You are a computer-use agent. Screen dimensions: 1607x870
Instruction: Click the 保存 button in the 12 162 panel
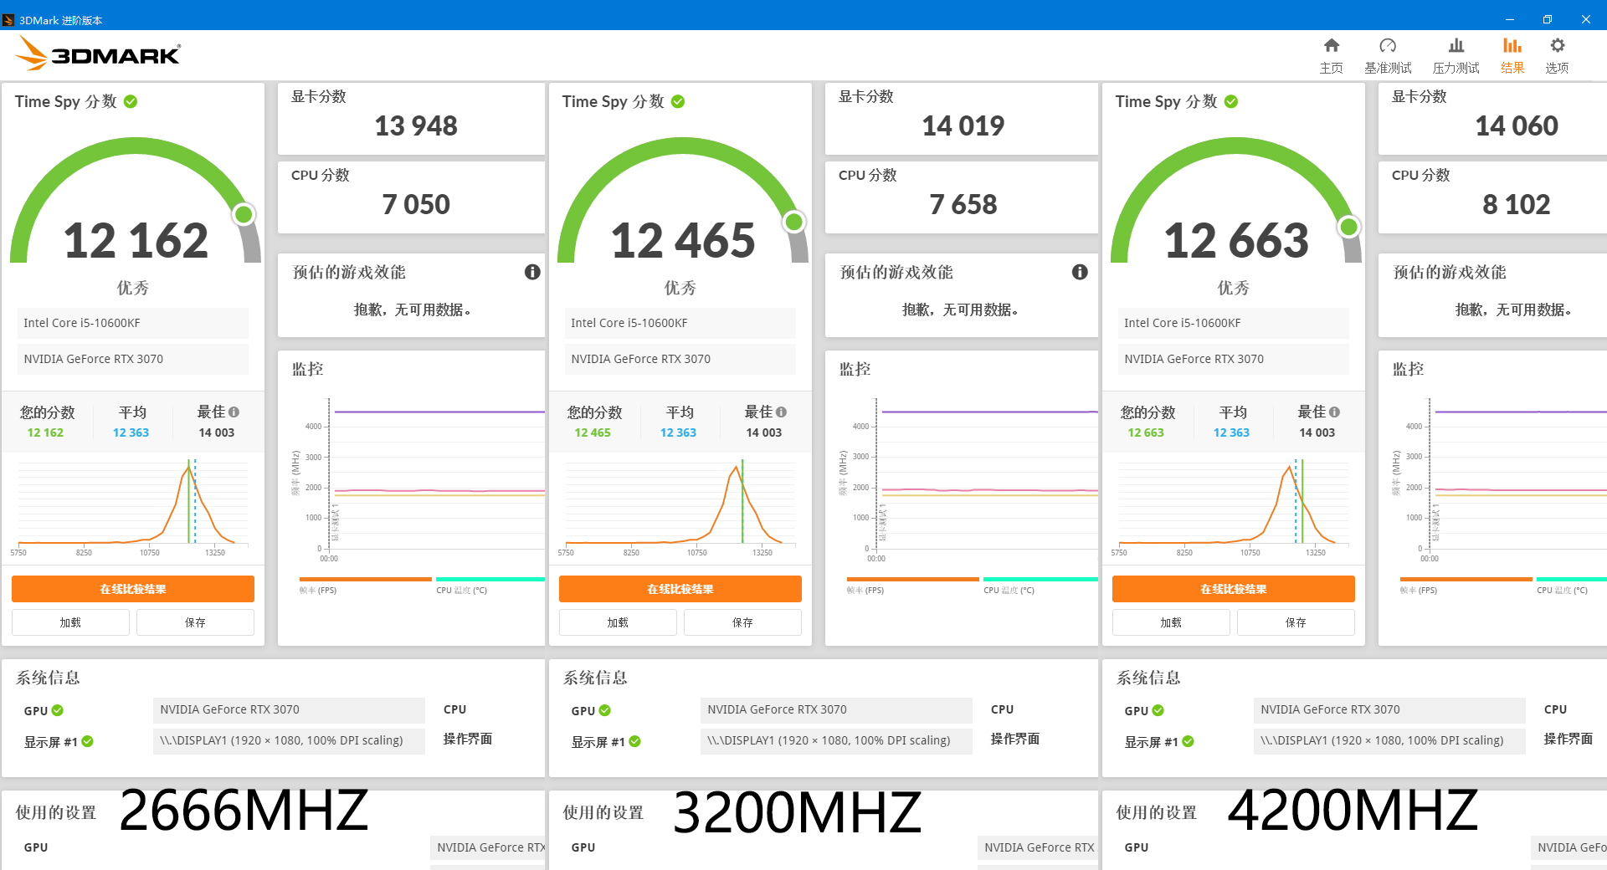195,622
